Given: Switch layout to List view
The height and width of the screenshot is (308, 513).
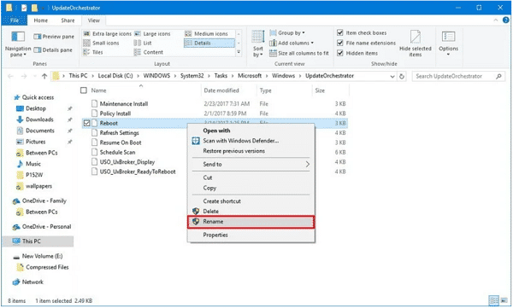Looking at the screenshot, I should [x=143, y=43].
